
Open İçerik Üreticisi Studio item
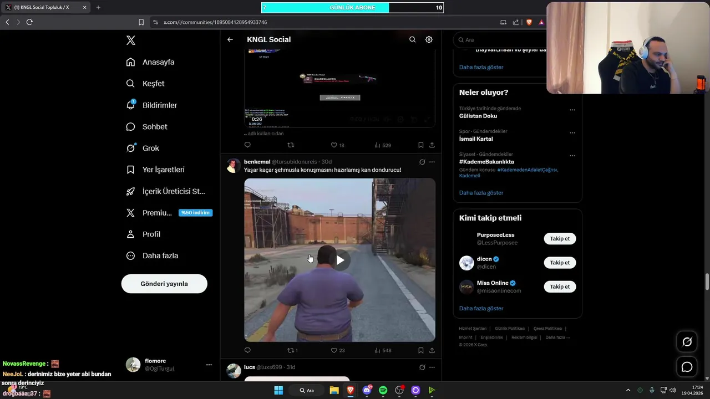[165, 191]
